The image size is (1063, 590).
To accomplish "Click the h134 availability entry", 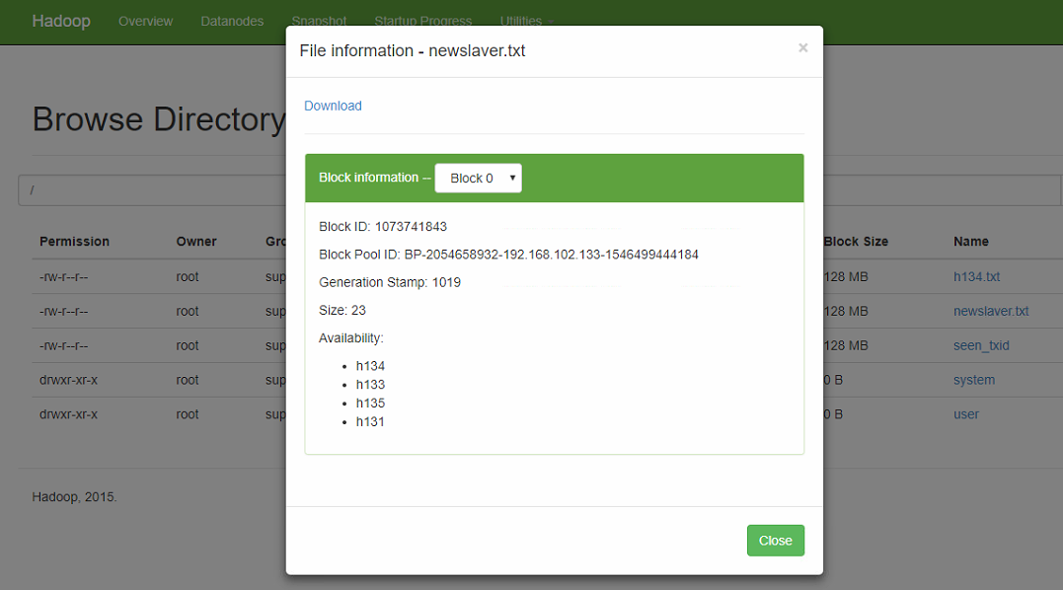I will click(370, 366).
